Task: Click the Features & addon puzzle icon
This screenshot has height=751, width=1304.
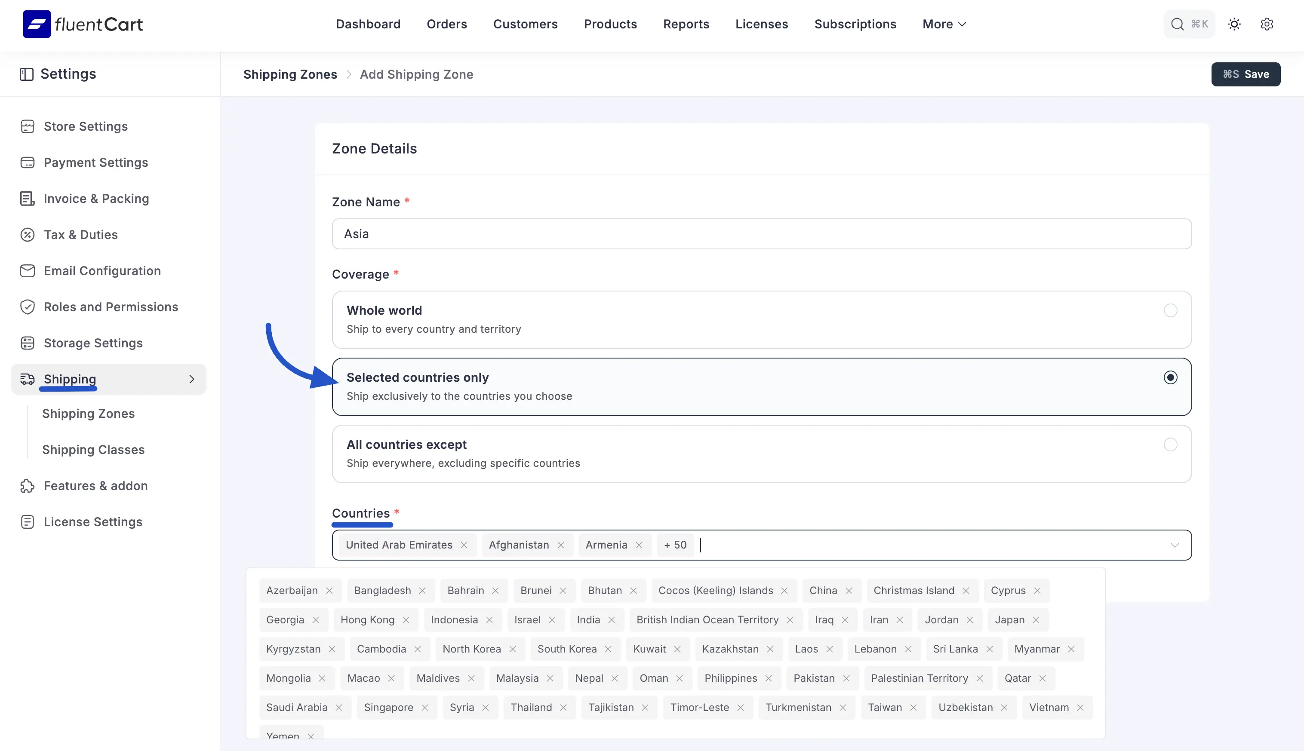Action: (x=28, y=486)
